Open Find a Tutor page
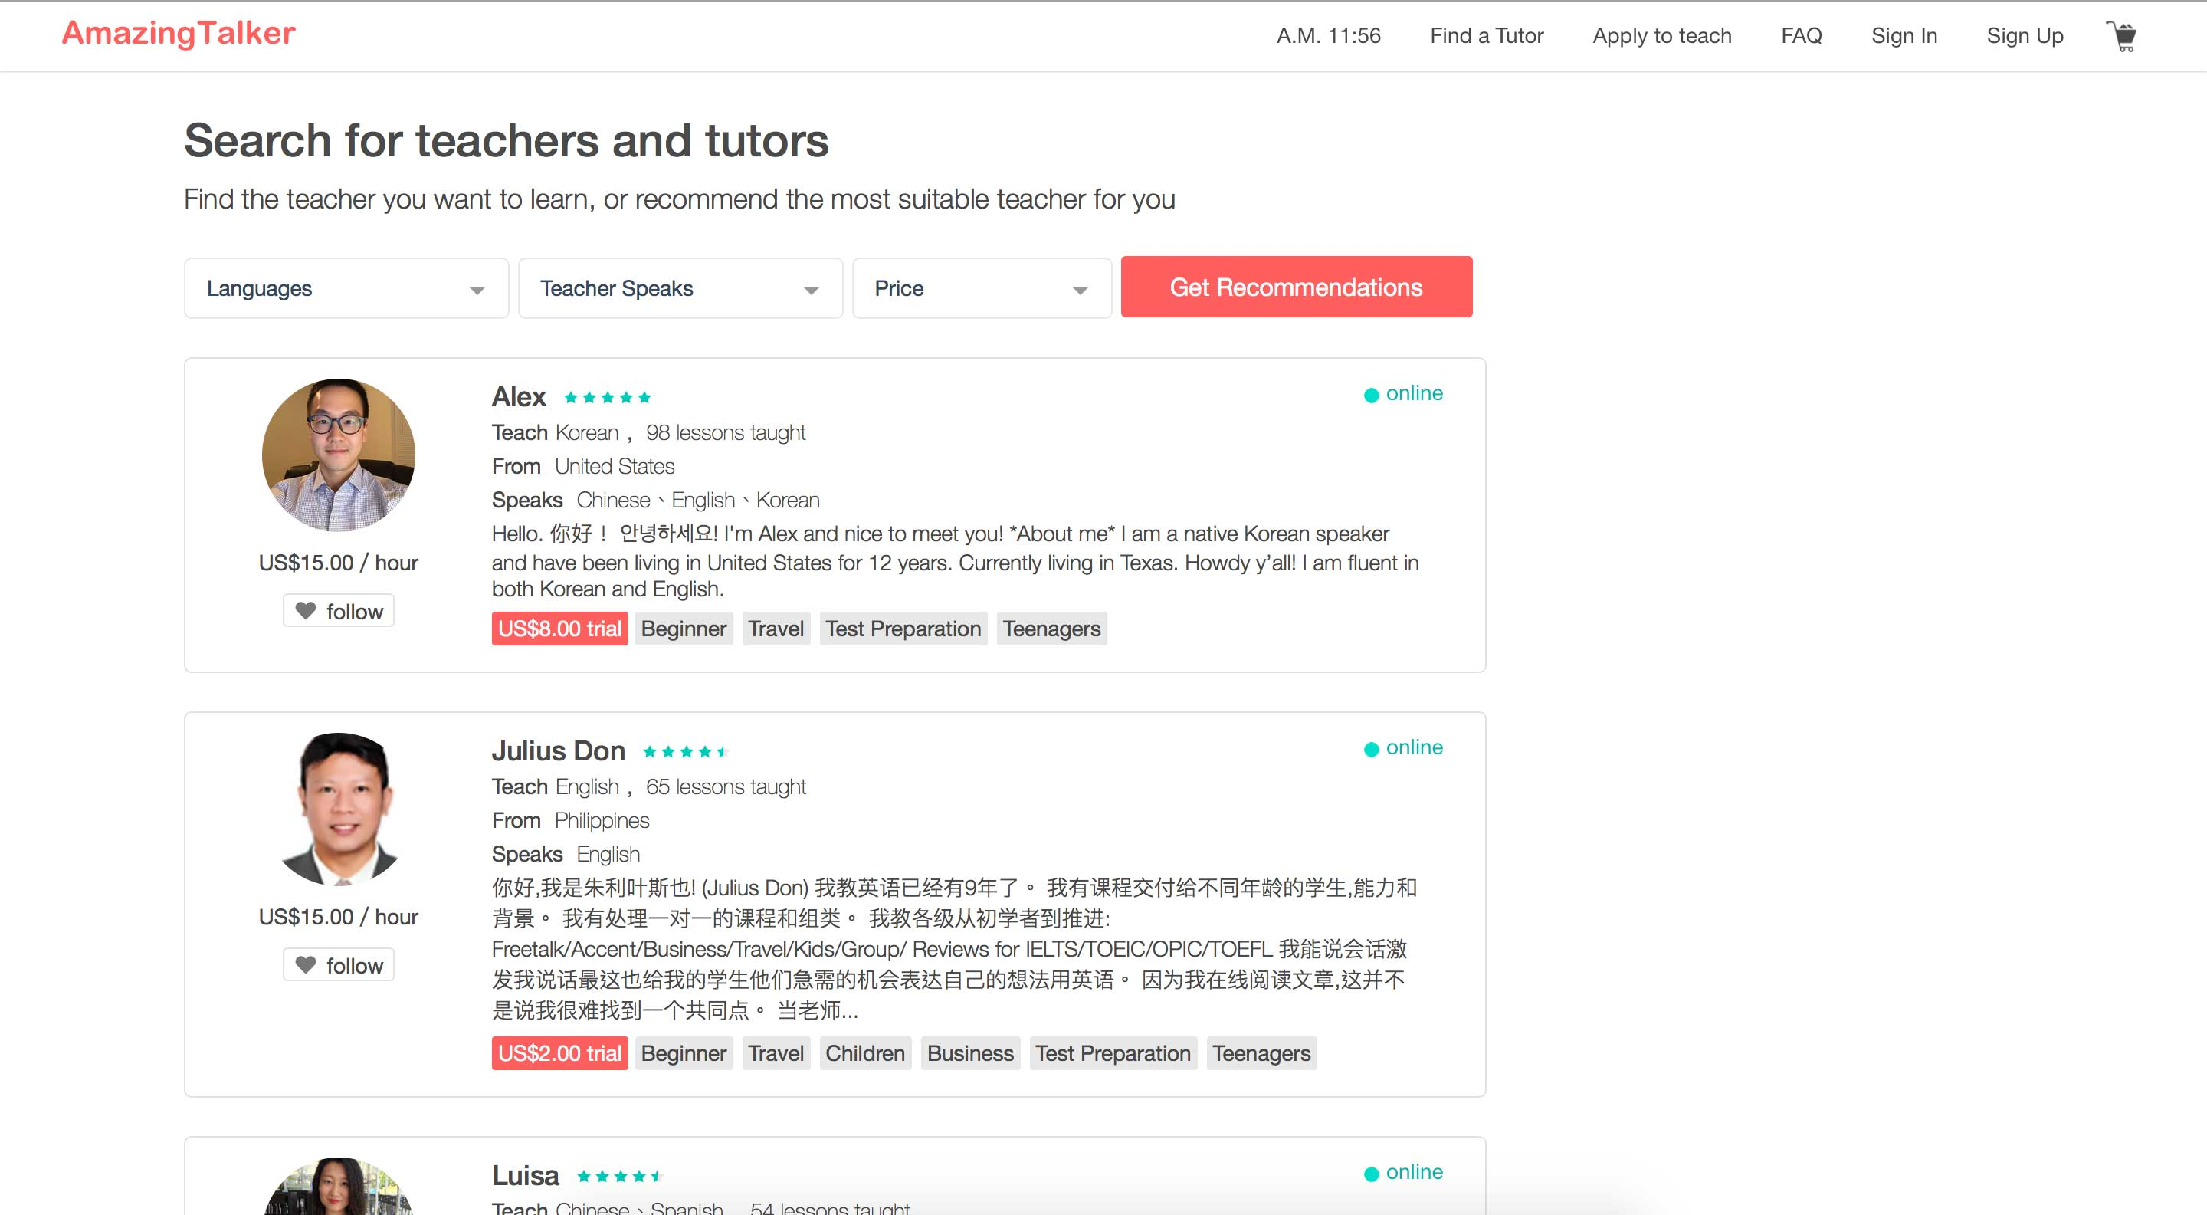Viewport: 2207px width, 1215px height. tap(1487, 36)
